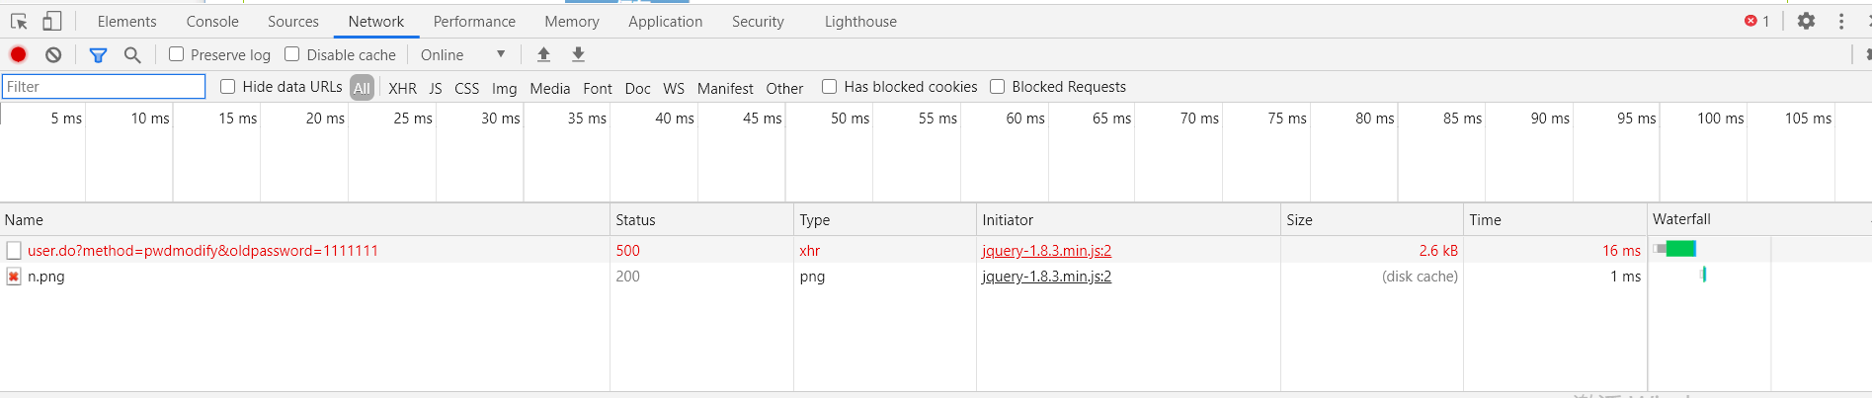
Task: Open the jquery-1.8.3.min.js:2 initiator link for user.do
Action: [1046, 251]
